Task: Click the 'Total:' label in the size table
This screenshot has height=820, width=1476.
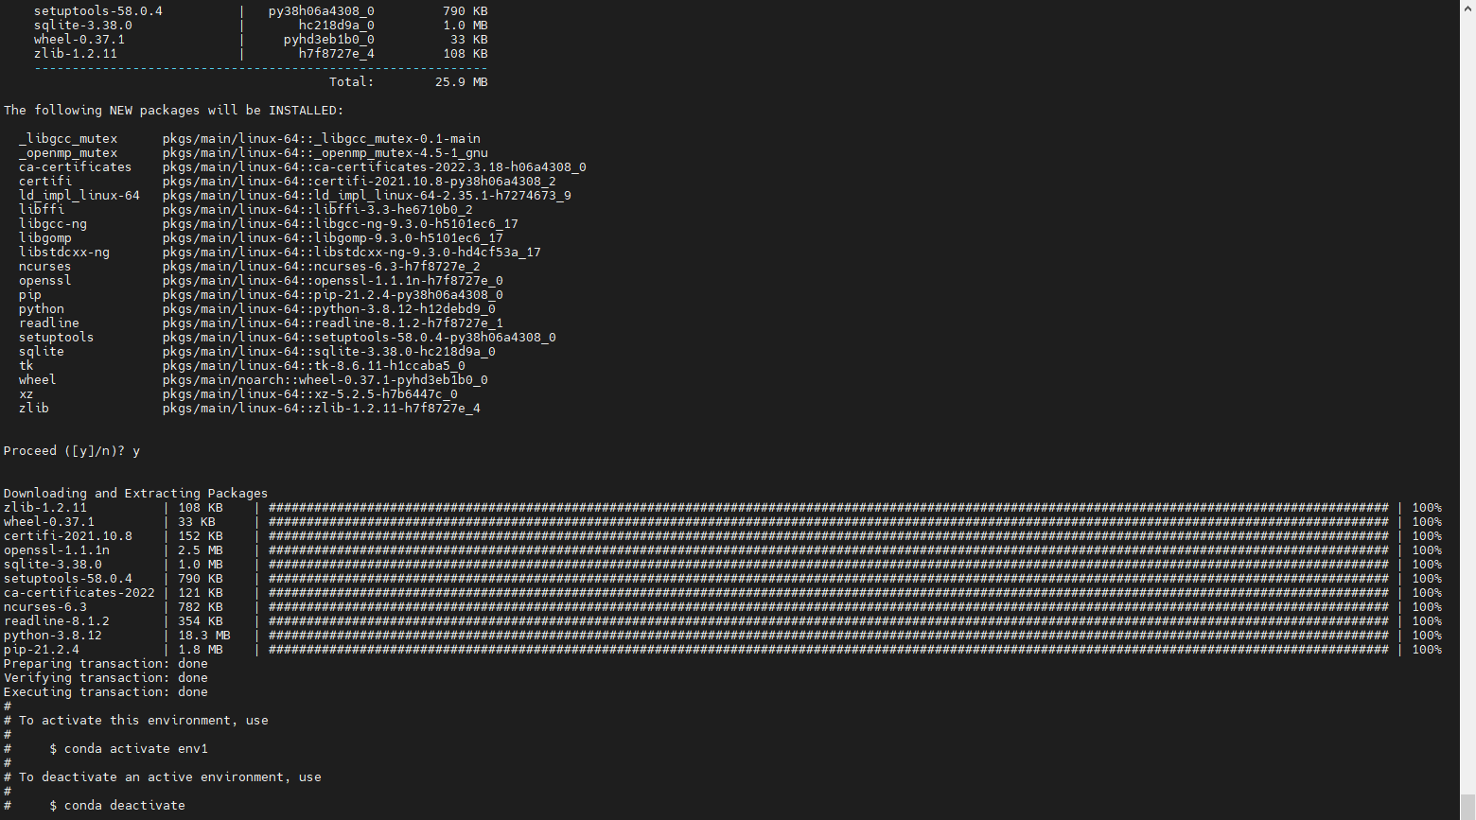Action: tap(352, 82)
